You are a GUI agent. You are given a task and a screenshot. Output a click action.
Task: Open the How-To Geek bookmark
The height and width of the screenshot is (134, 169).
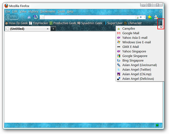[16, 23]
